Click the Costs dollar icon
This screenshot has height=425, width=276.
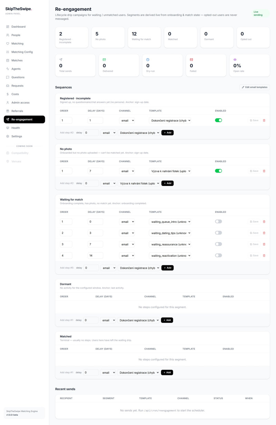tap(8, 94)
